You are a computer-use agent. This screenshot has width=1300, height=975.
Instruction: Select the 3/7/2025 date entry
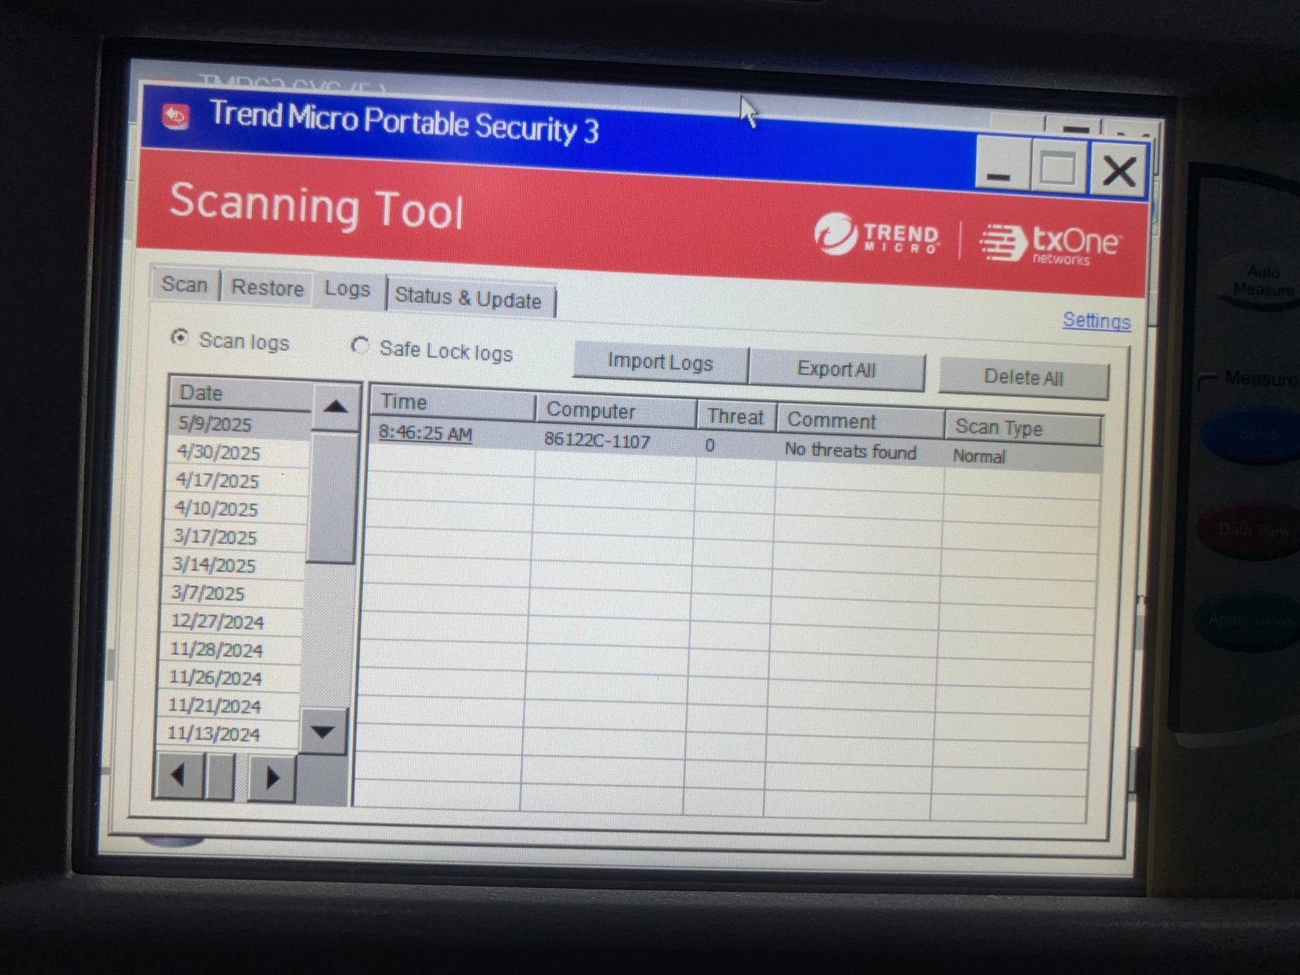(231, 593)
